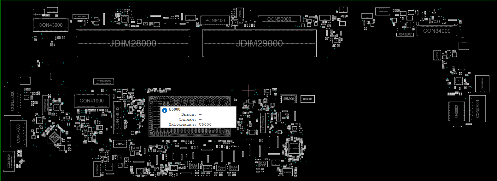Select the U40002 component
Screen dimensions: 497x181
coord(456,111)
